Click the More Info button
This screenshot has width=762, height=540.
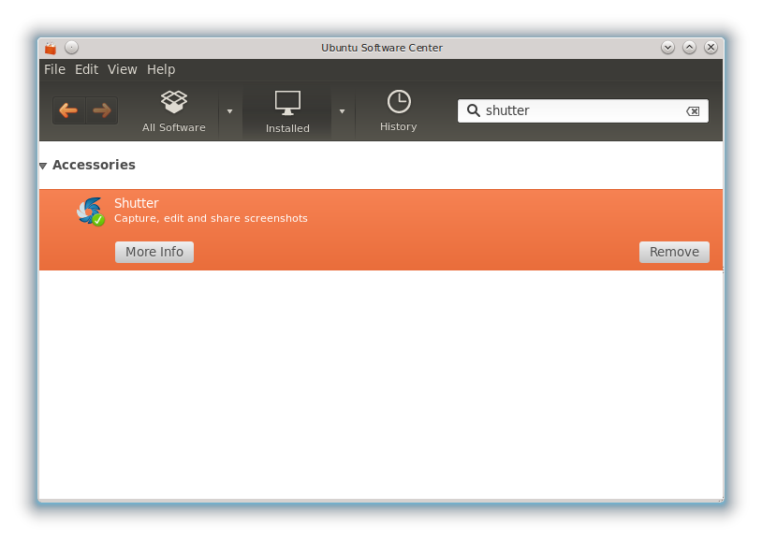coord(154,252)
